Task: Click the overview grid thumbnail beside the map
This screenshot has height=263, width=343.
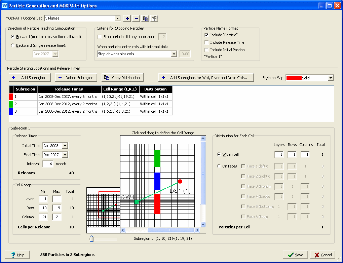Action: (x=103, y=210)
